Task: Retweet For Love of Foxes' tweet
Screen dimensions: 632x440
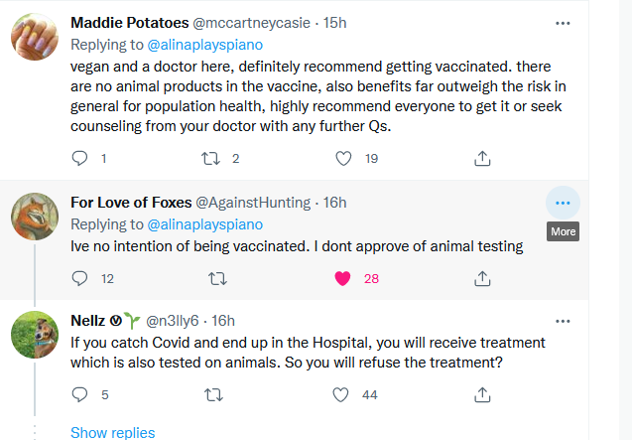Action: coord(211,278)
